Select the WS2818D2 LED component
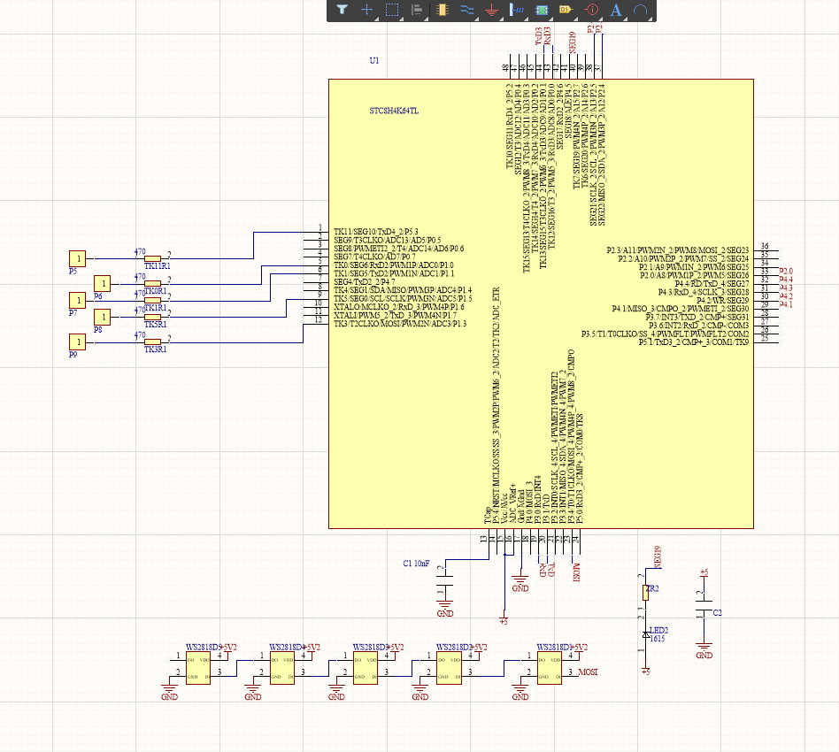 449,668
